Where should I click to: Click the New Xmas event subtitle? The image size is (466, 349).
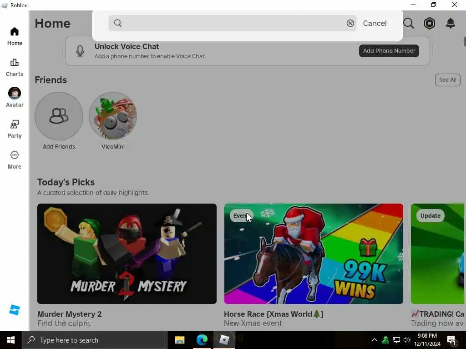(x=253, y=323)
